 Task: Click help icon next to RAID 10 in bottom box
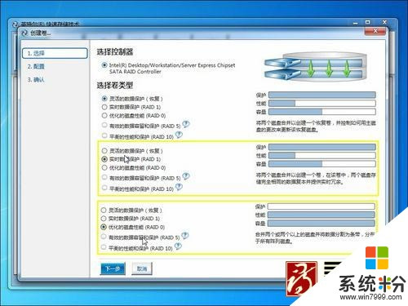178,246
